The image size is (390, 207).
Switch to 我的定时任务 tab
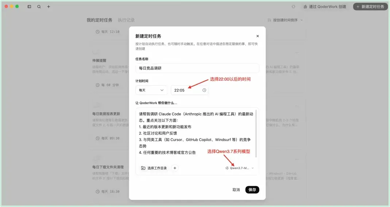coord(99,20)
